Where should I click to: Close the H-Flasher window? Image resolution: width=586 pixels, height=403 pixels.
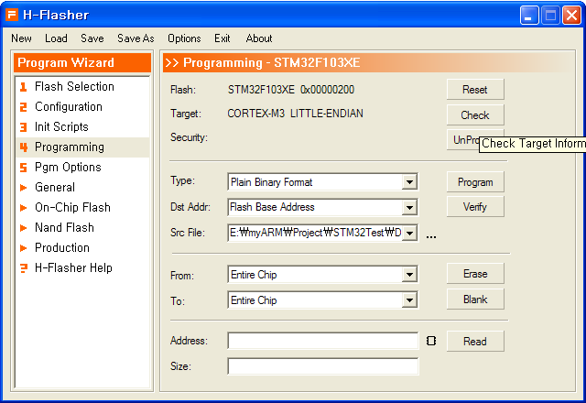click(571, 16)
